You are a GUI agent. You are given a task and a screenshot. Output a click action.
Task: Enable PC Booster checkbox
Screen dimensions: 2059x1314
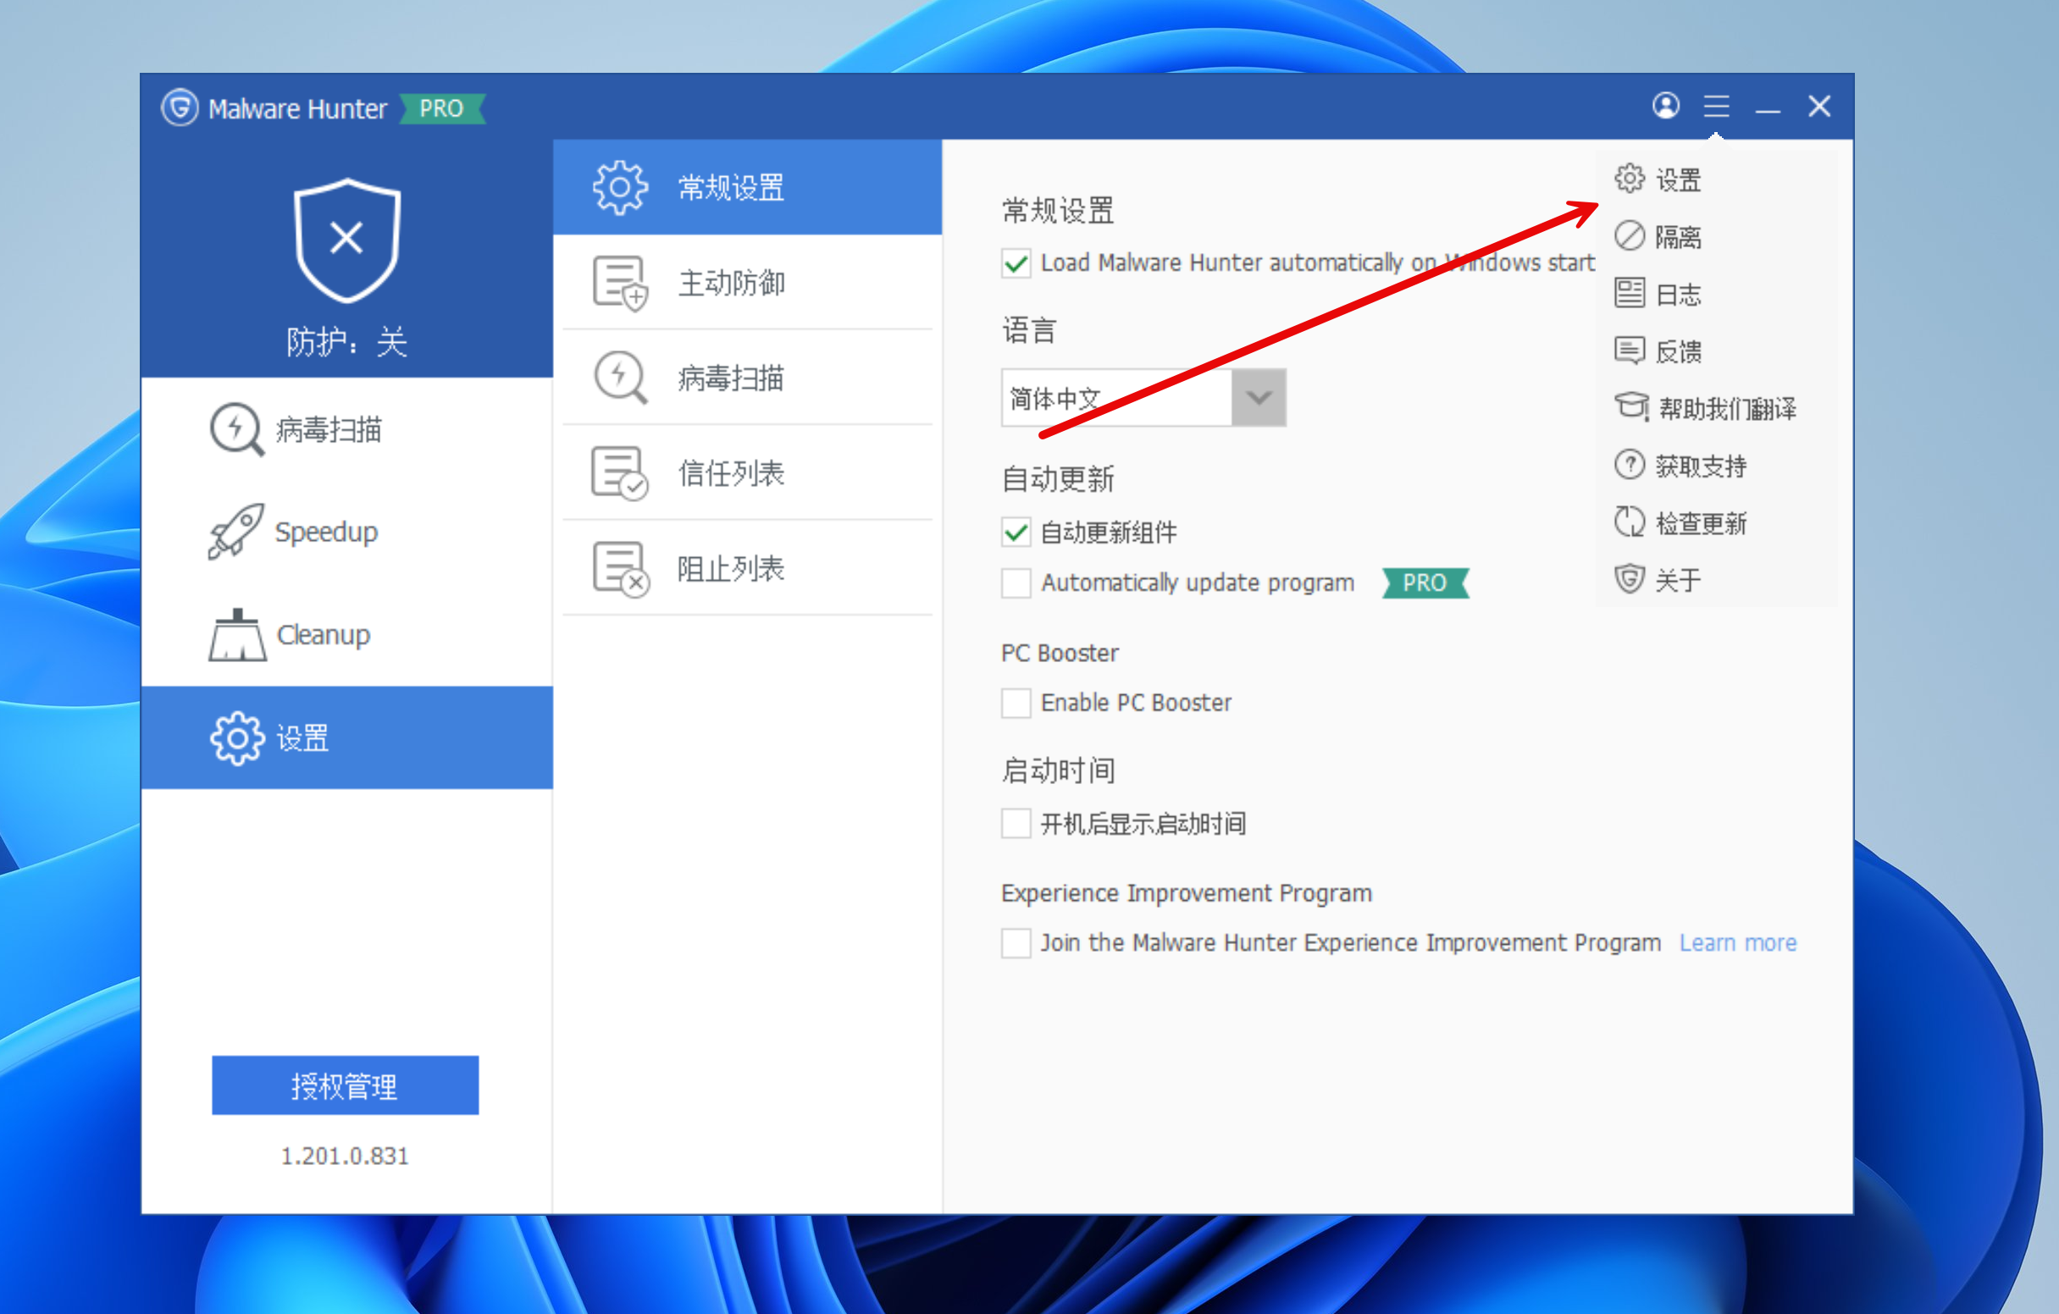coord(1016,703)
